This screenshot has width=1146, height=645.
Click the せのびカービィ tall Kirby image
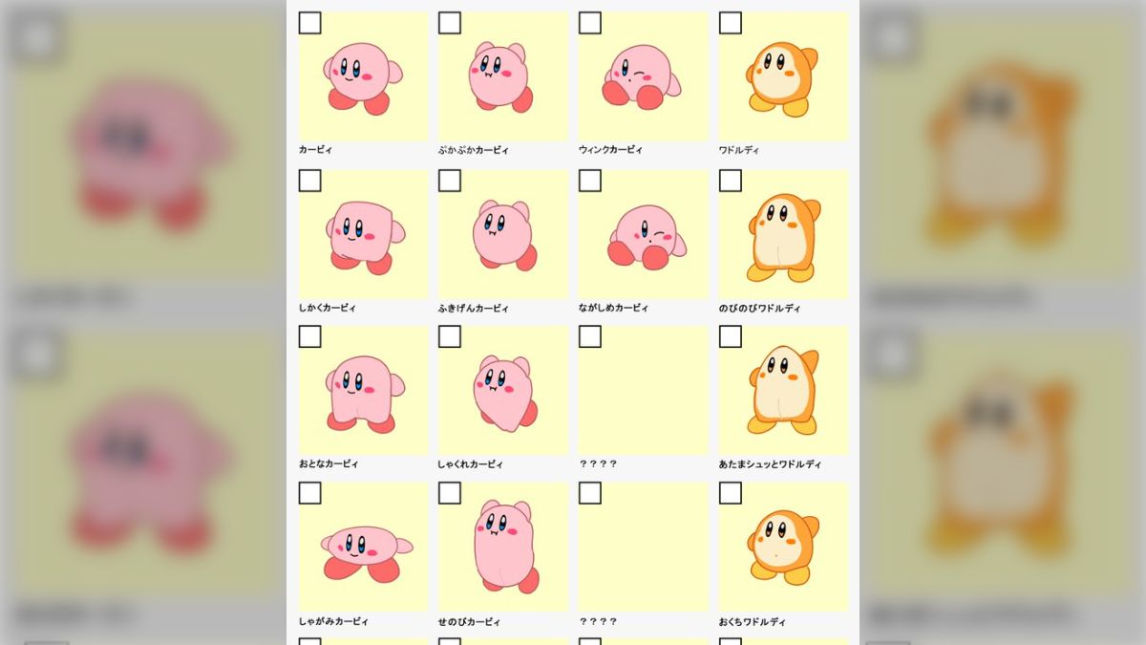coord(503,547)
